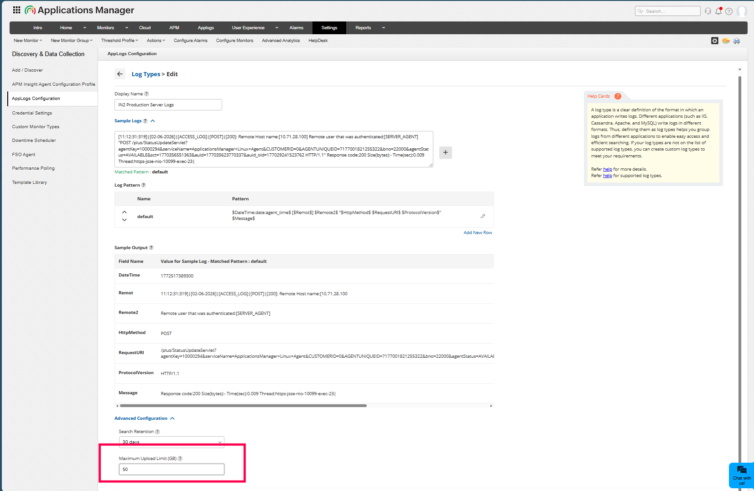Click the headset support icon
Screen dimensions: 754x491
pos(708,11)
